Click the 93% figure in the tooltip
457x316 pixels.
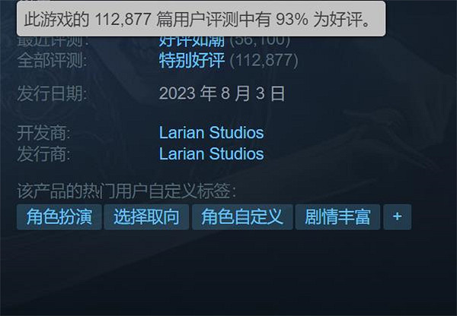(x=292, y=19)
